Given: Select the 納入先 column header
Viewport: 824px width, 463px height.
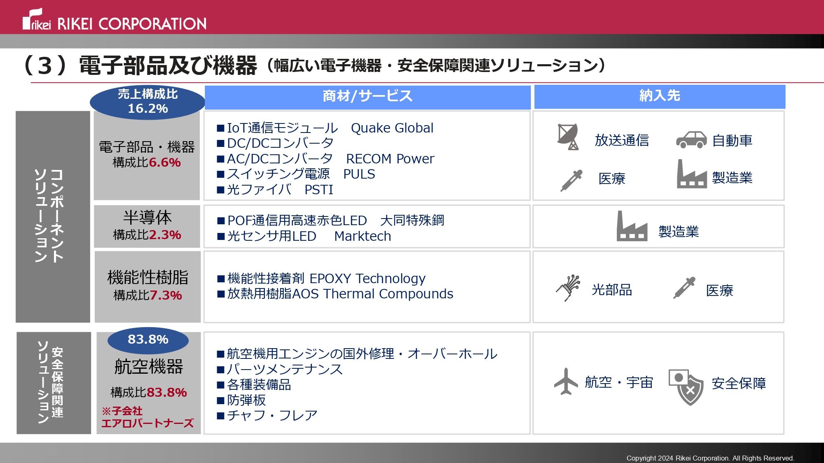Looking at the screenshot, I should [x=660, y=97].
